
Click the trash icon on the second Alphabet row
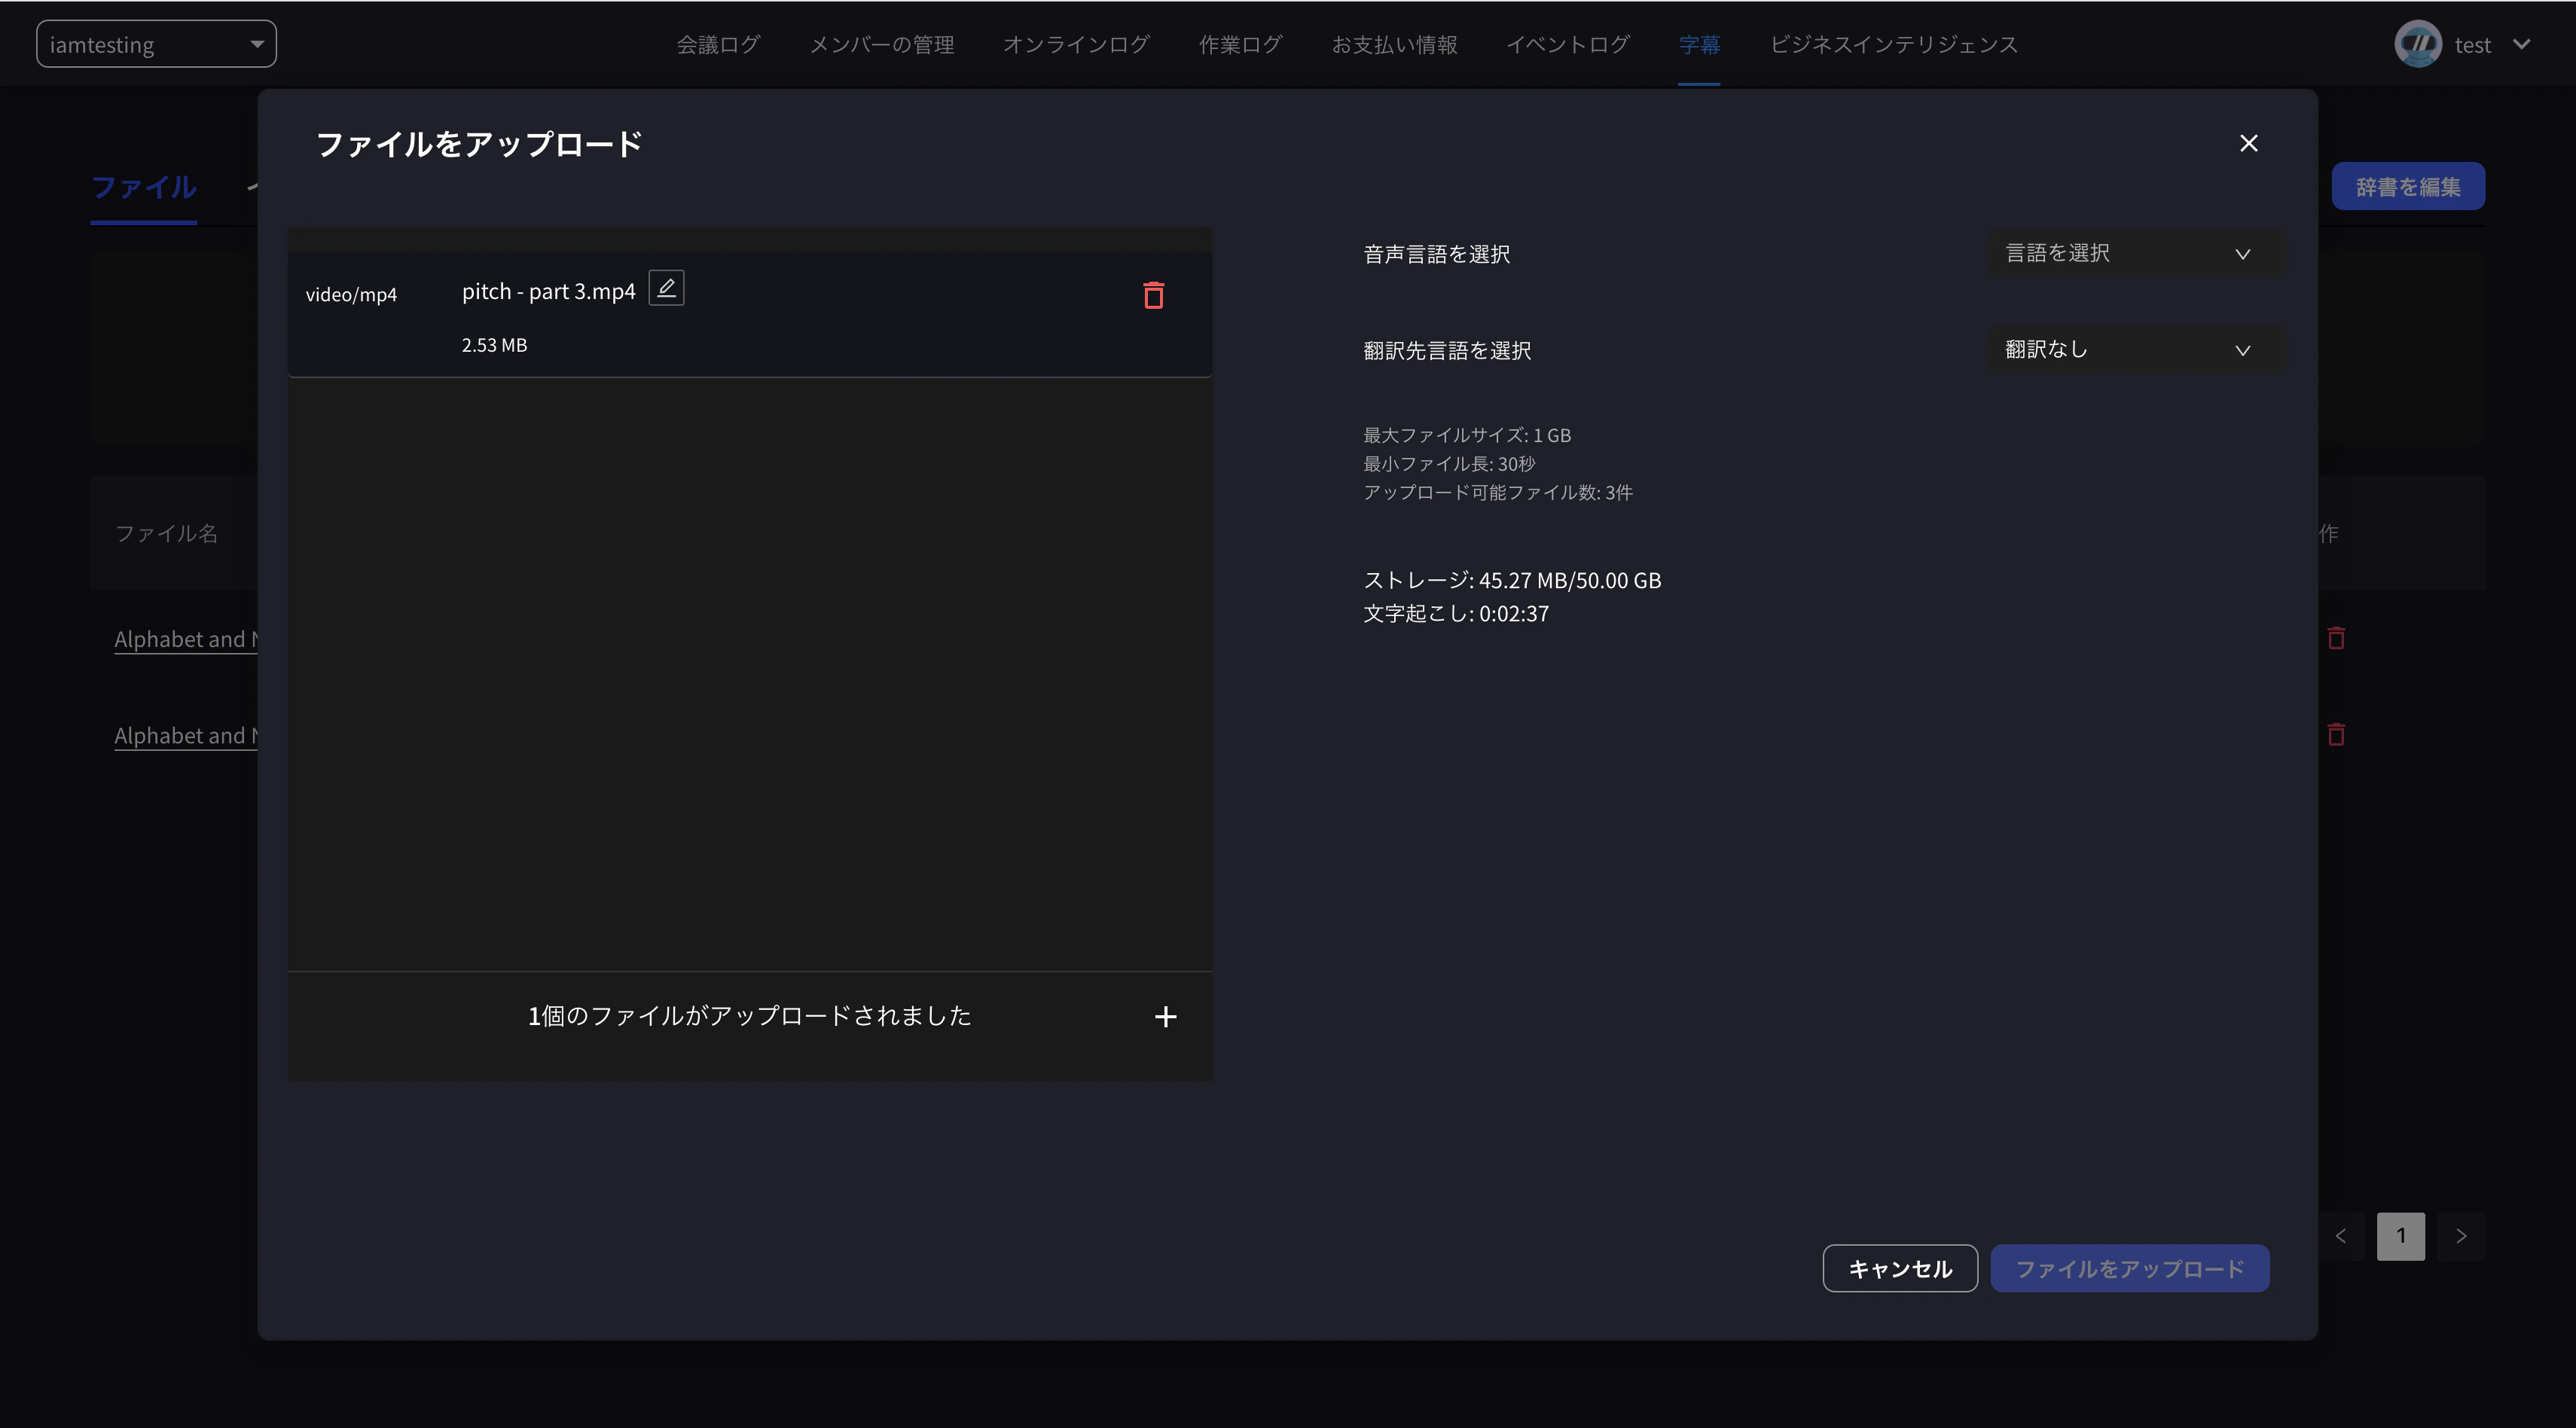tap(2336, 735)
